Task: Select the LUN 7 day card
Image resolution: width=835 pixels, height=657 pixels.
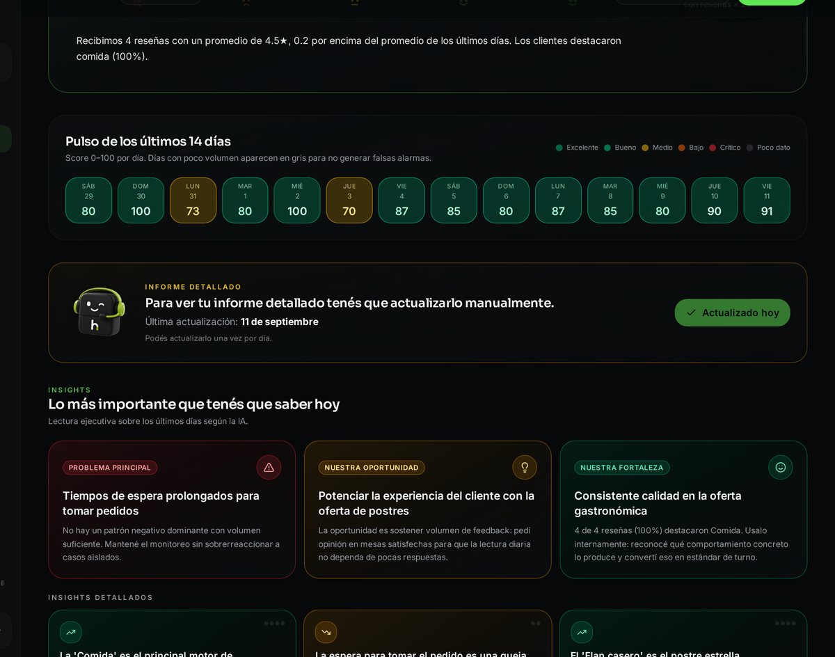Action: tap(558, 200)
